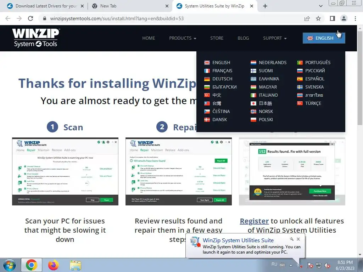The height and width of the screenshot is (272, 363).
Task: Open the tab search chevron
Action: click(320, 6)
